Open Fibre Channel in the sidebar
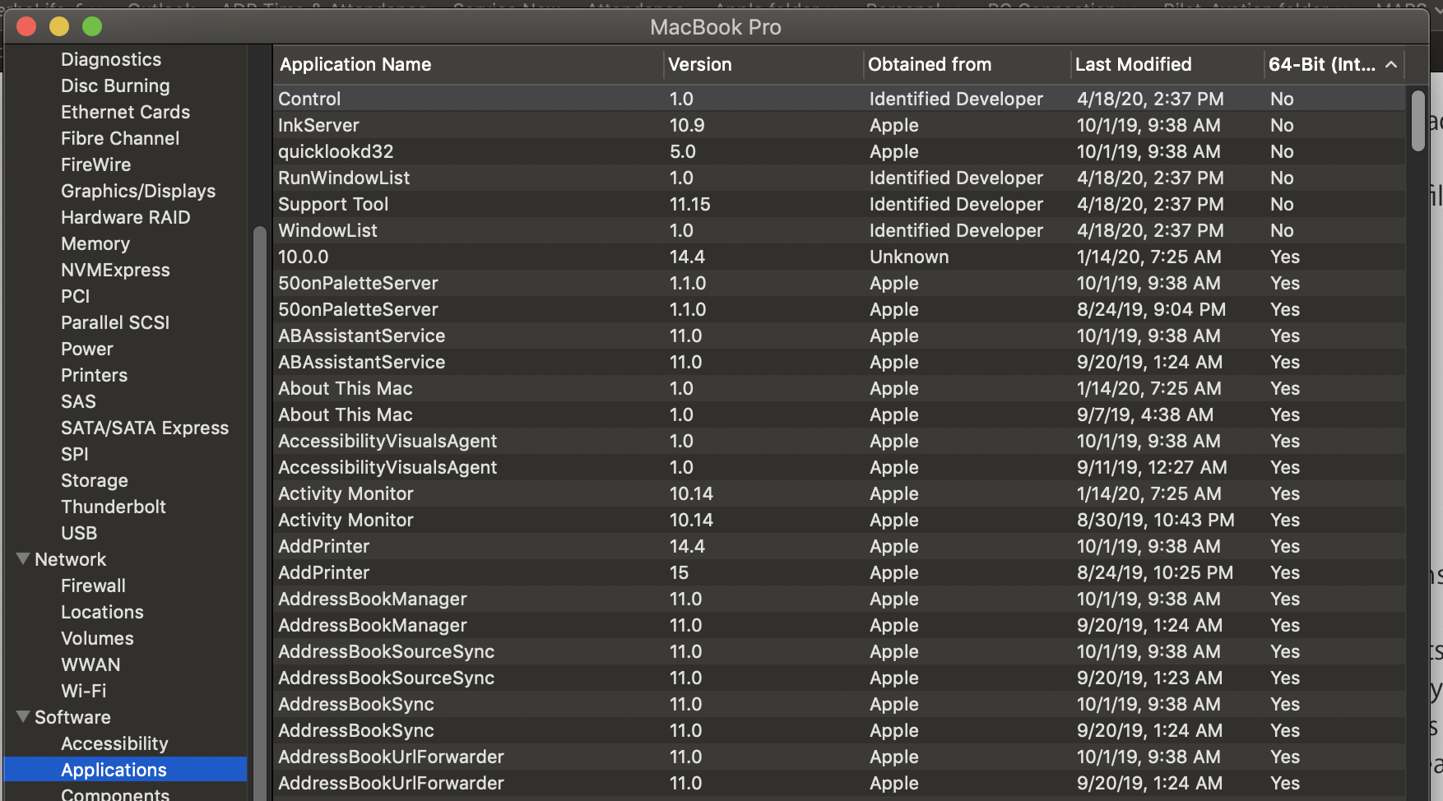Image resolution: width=1443 pixels, height=801 pixels. 120,138
